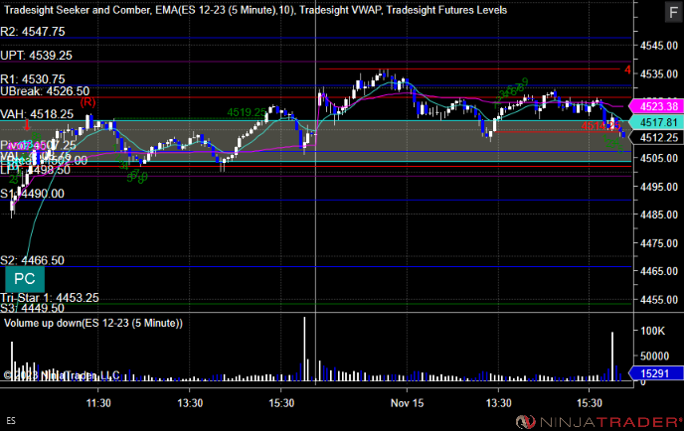Select the R1: 4530.75 level label
This screenshot has height=431, width=684.
33,78
